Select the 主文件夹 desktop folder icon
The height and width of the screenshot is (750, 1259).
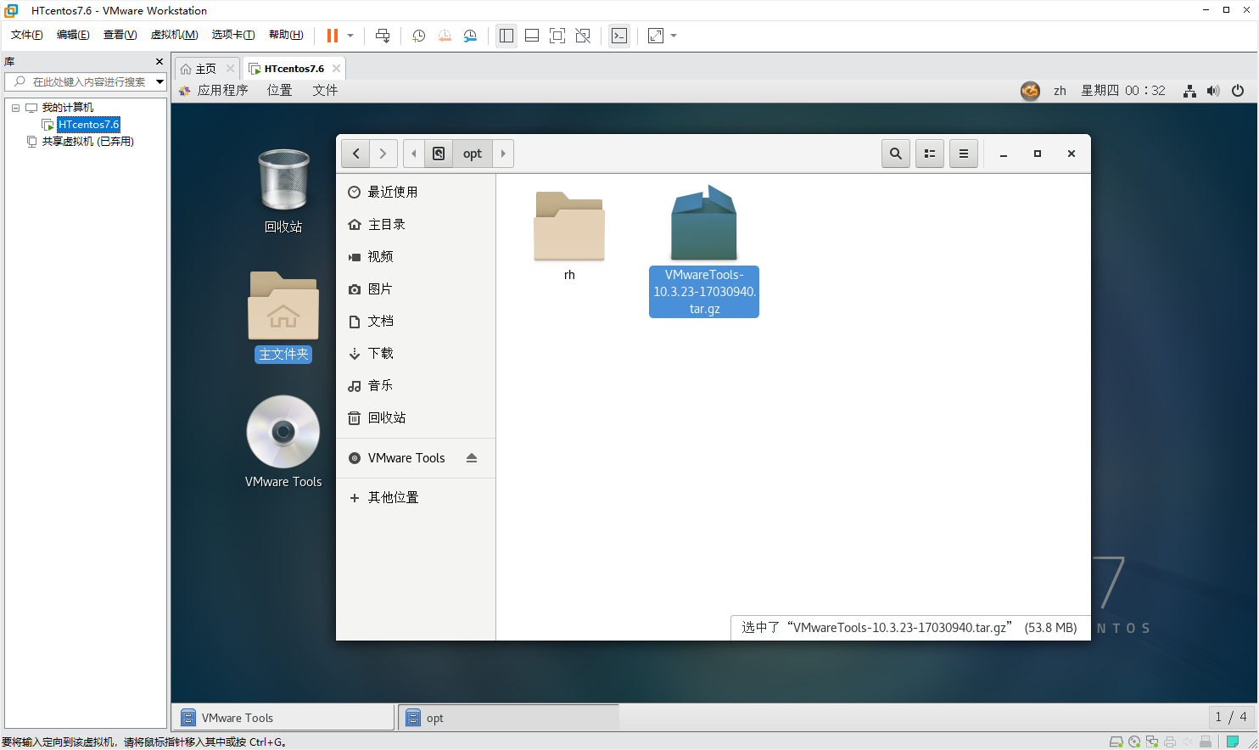tap(283, 316)
